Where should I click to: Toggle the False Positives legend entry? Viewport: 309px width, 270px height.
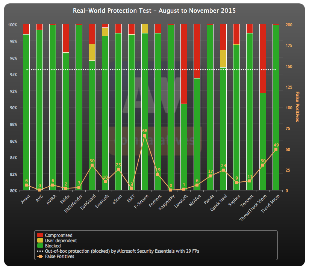(x=56, y=256)
